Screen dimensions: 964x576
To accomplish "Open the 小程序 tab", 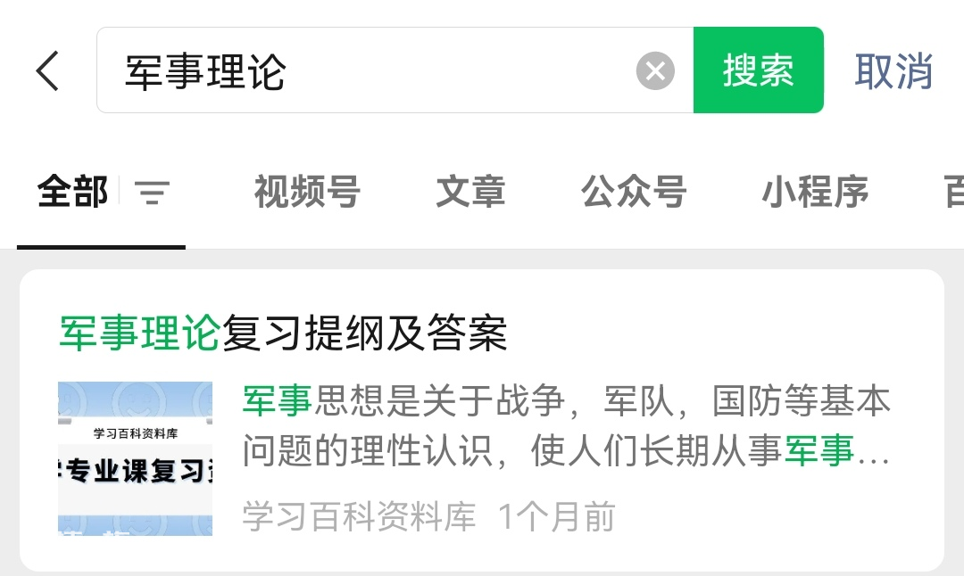I will (815, 192).
